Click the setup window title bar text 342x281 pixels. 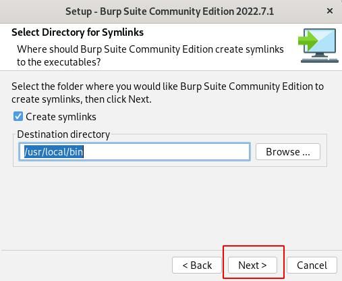pyautogui.click(x=170, y=11)
